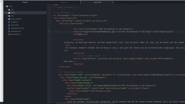Click the span aria-hidden &times; line
This screenshot has height=104, width=185.
90,91
